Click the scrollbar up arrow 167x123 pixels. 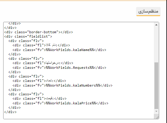(x=156, y=25)
